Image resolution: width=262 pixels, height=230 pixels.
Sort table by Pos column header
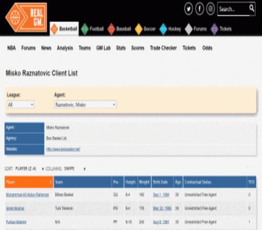[118, 182]
